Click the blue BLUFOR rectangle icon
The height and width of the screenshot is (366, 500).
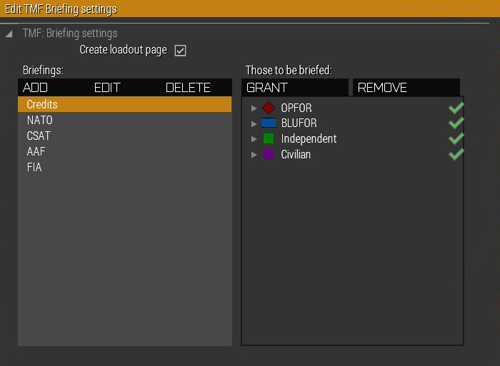tap(269, 123)
